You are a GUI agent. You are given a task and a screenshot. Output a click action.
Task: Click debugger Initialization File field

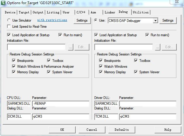[x=124, y=47]
